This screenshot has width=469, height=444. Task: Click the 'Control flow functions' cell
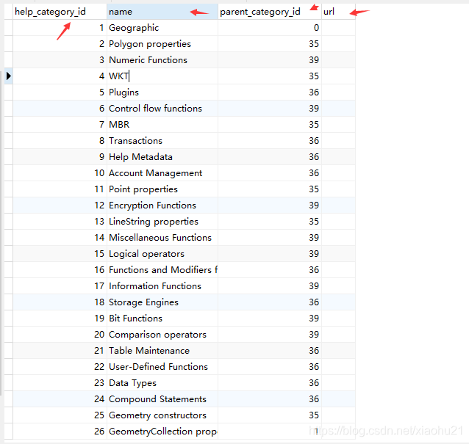pyautogui.click(x=162, y=109)
